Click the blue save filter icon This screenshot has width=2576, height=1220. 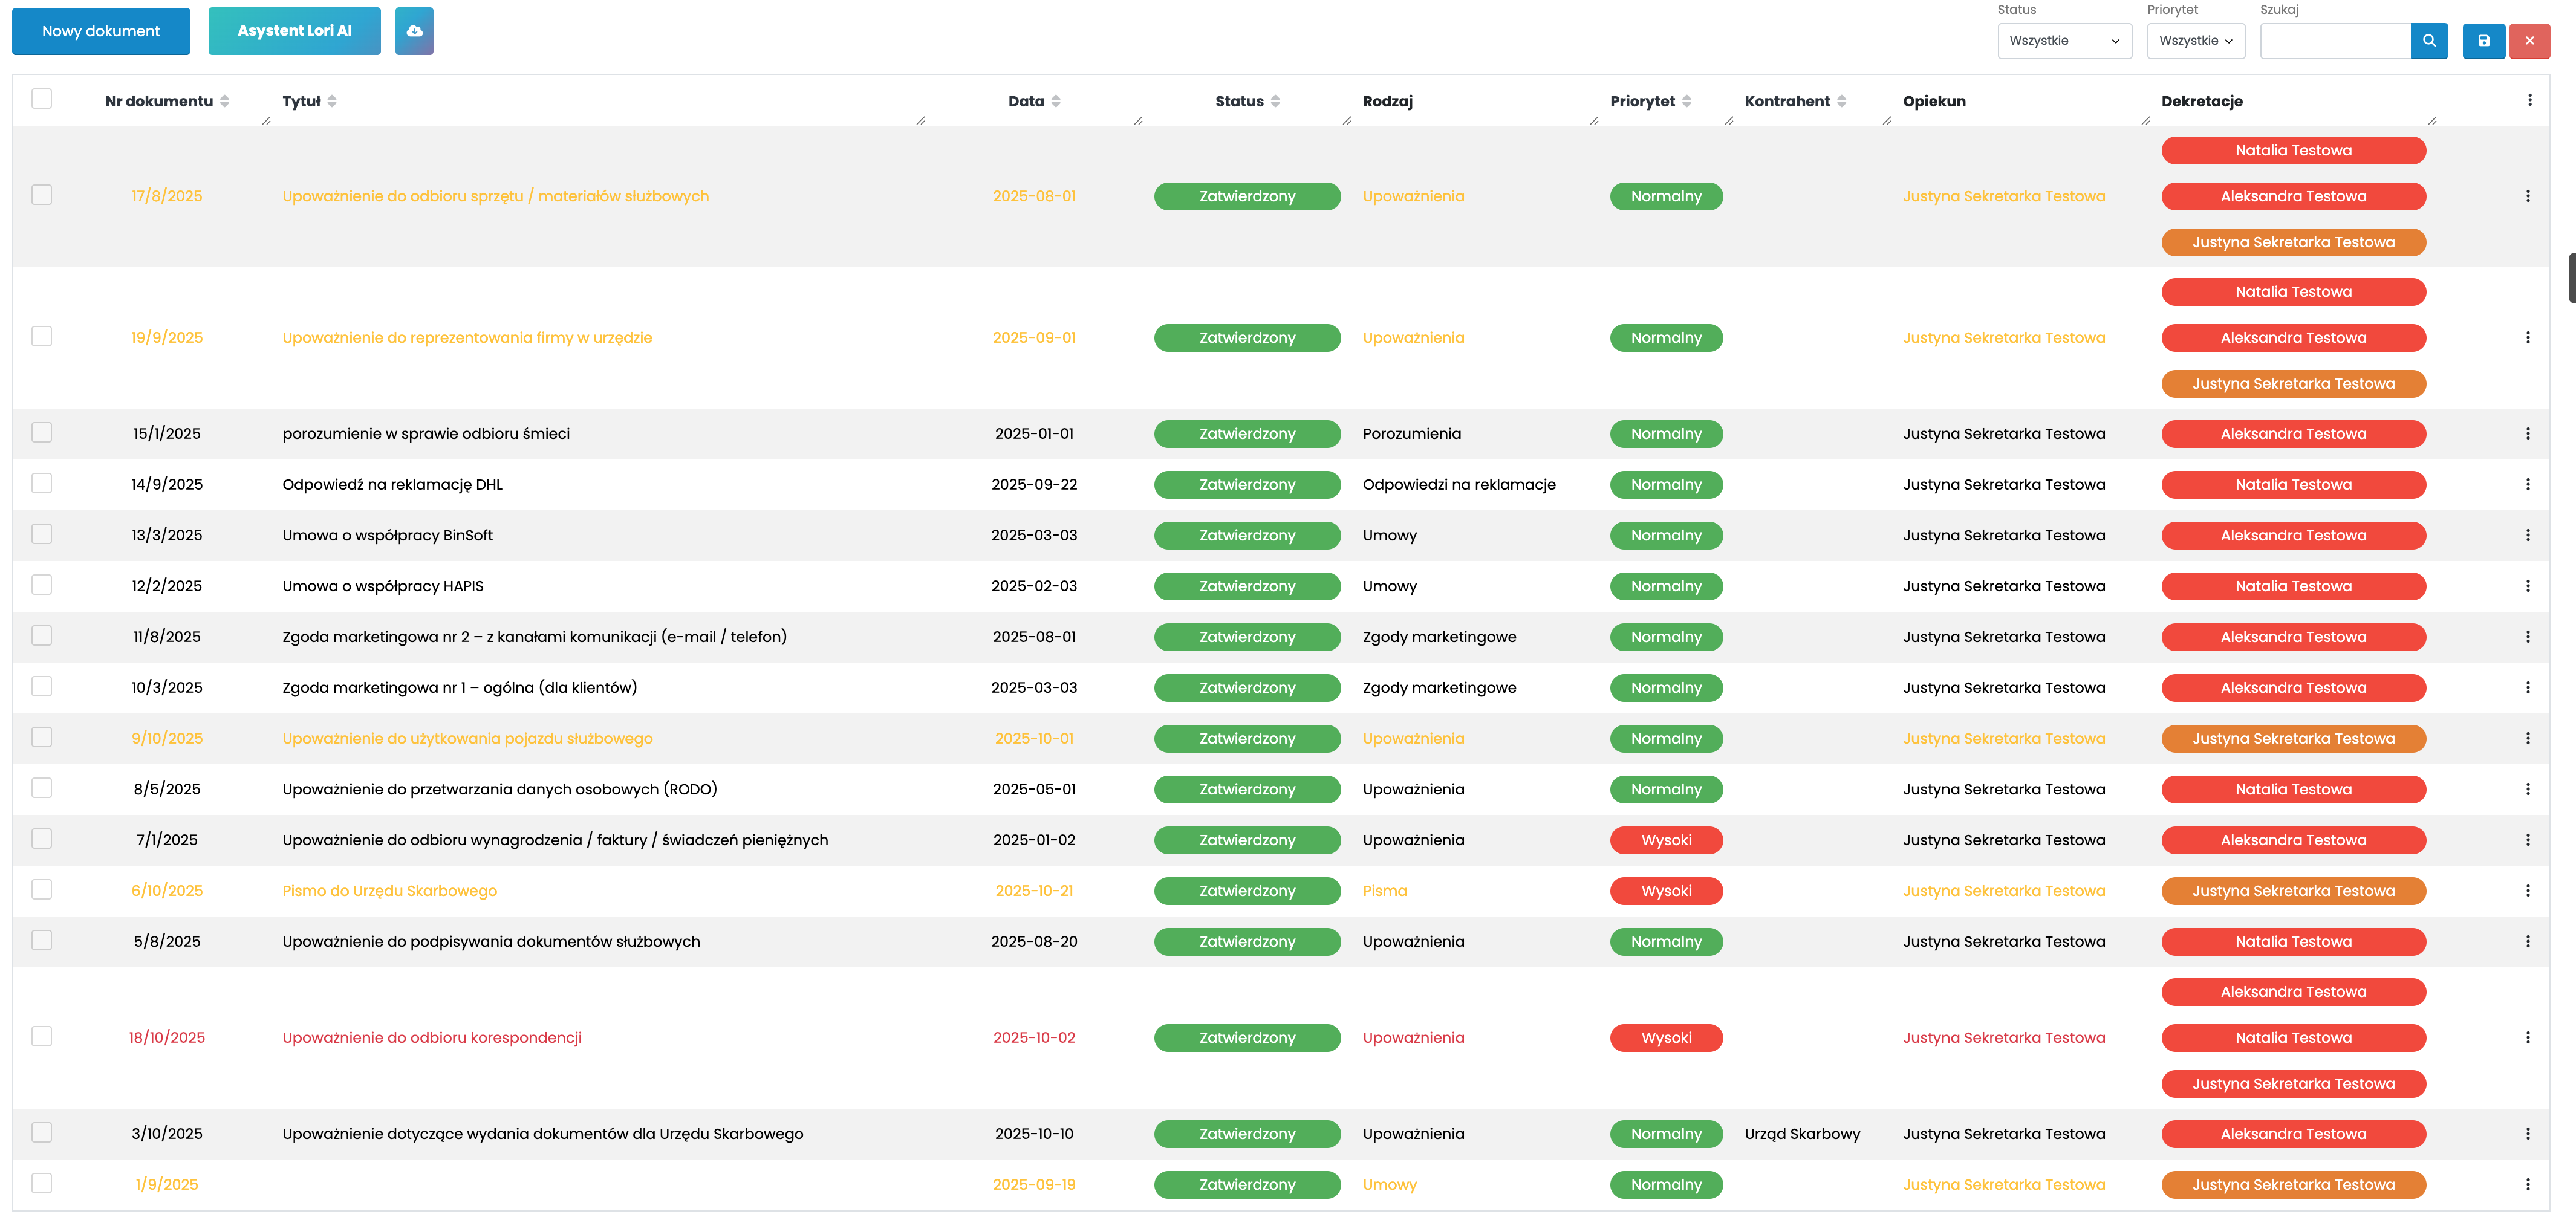2483,41
